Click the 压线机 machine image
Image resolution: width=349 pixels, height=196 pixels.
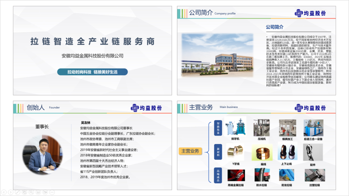[x=261, y=127]
